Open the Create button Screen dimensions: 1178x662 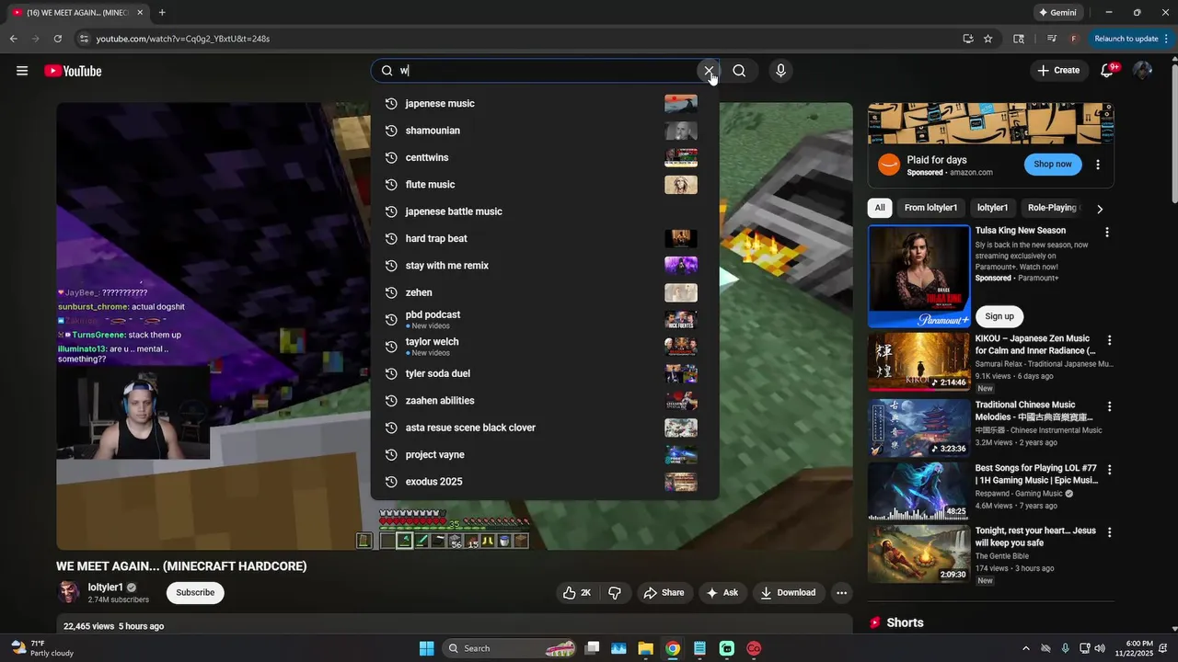pyautogui.click(x=1058, y=70)
